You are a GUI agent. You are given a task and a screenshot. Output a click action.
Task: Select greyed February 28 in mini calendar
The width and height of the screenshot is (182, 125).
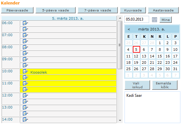(152, 43)
